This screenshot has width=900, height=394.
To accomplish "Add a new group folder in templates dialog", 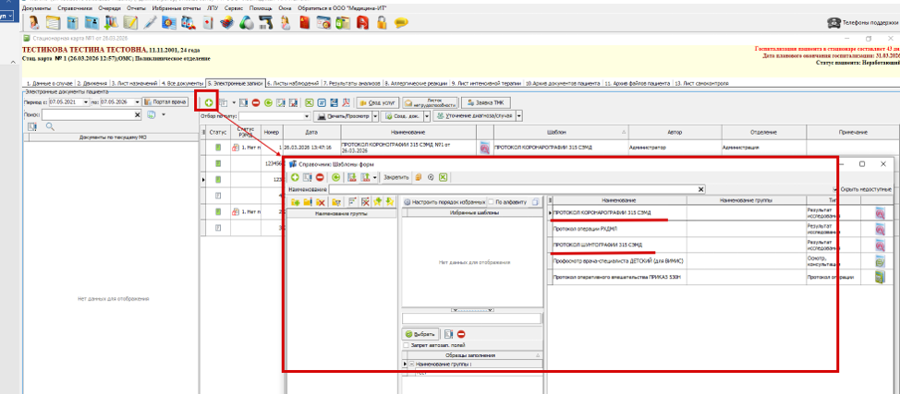I will point(296,202).
